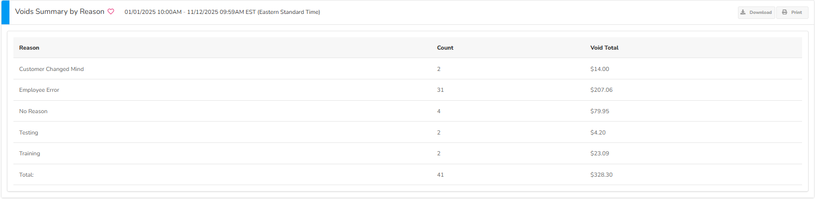
Task: Click the total count of 41
Action: click(x=440, y=175)
